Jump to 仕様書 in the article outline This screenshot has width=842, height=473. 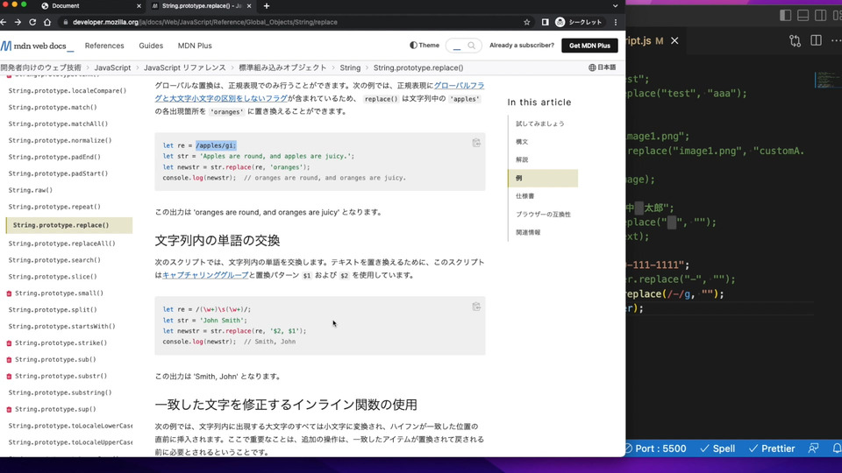525,196
